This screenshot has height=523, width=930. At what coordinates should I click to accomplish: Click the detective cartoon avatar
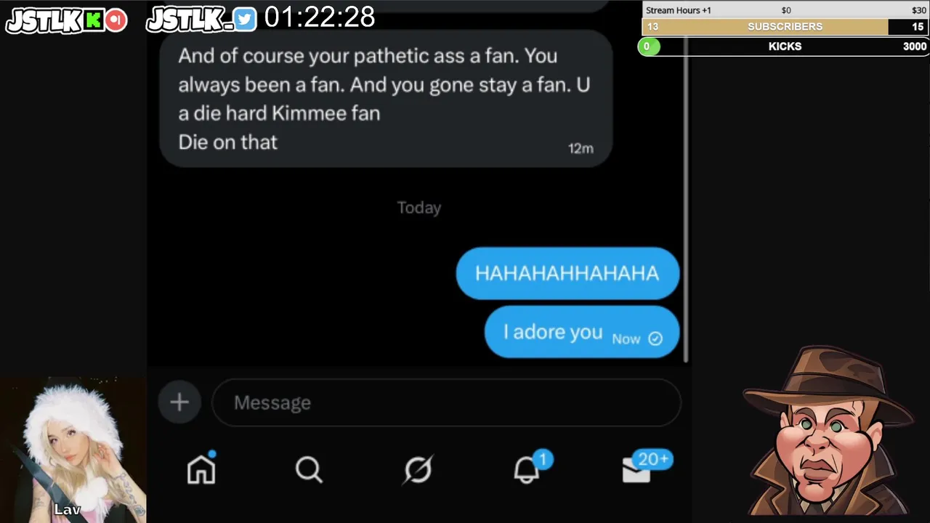coord(828,432)
